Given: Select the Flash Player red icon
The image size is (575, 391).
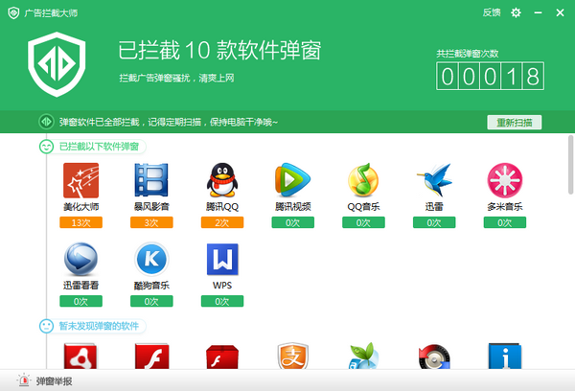Looking at the screenshot, I should click(151, 356).
